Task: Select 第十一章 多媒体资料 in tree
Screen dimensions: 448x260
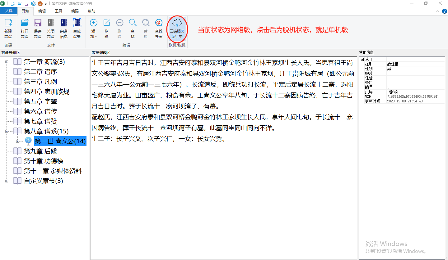Action: pyautogui.click(x=53, y=171)
